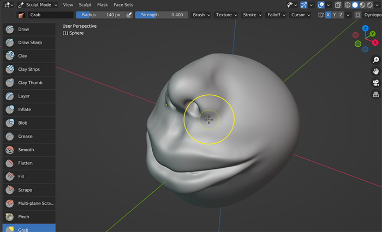This screenshot has height=232, width=382.
Task: Toggle radius pressure sensitivity button
Action: click(x=129, y=15)
